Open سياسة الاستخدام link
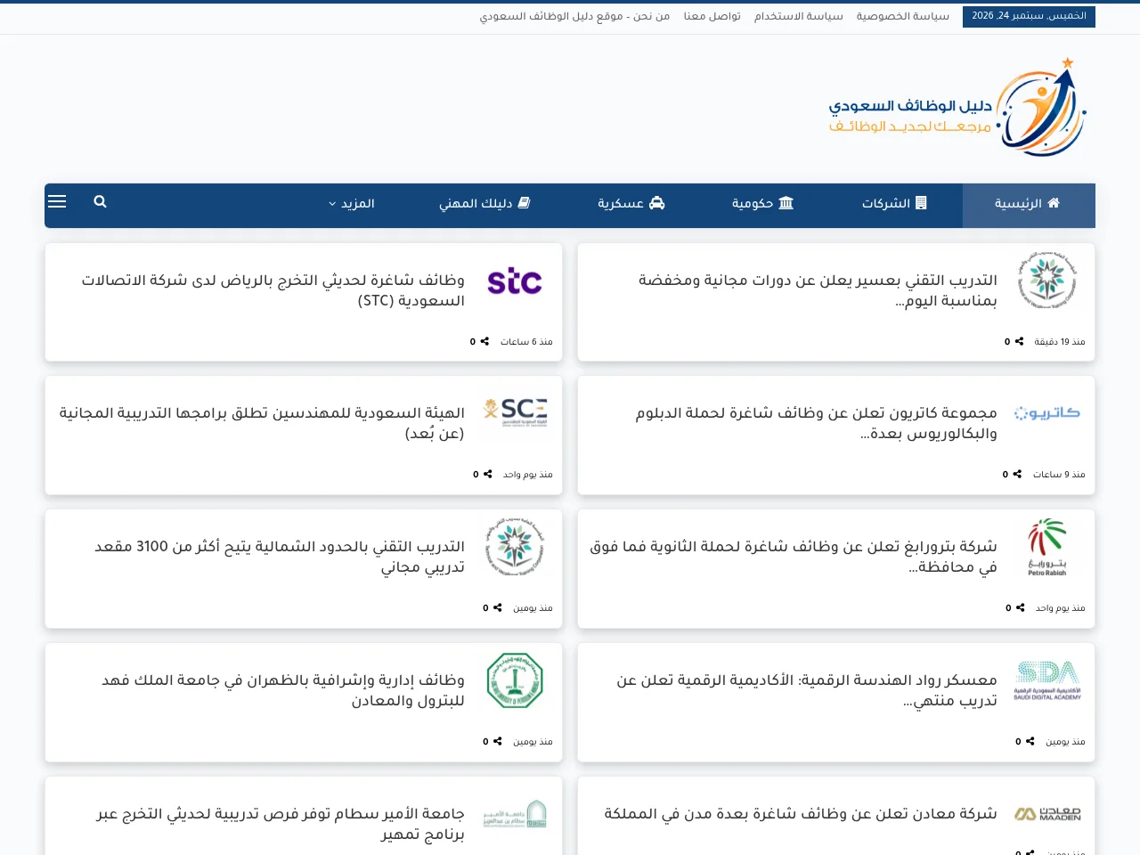 (x=798, y=16)
